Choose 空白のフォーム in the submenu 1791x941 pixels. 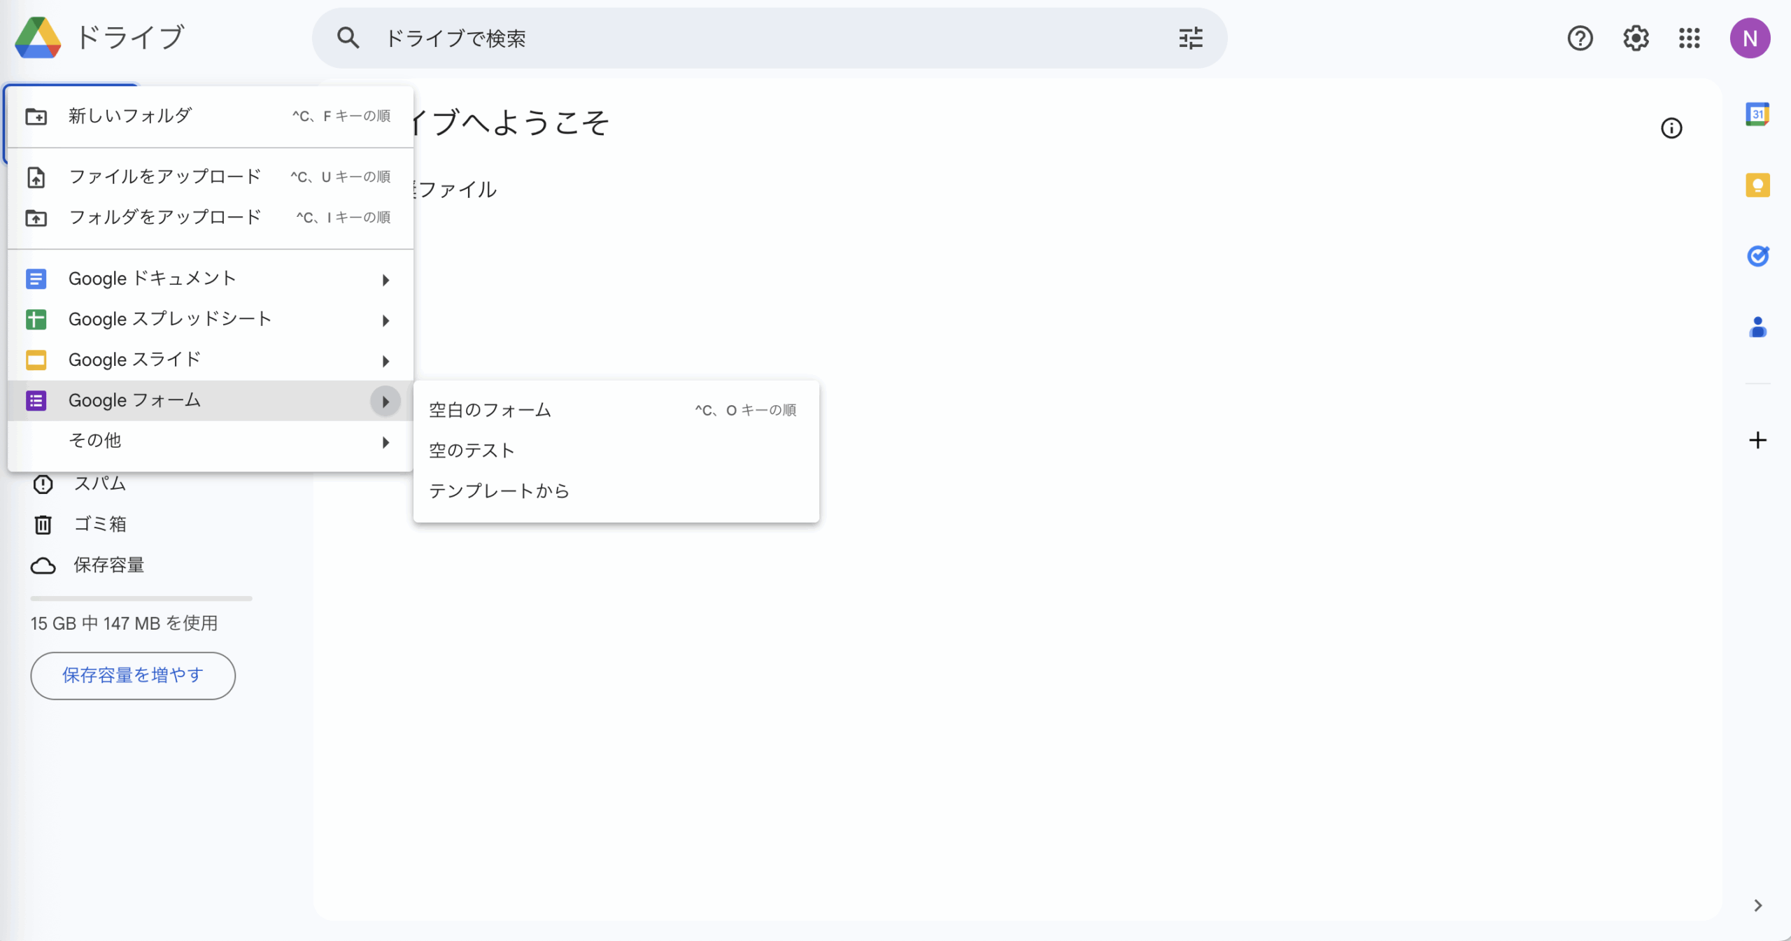point(490,410)
